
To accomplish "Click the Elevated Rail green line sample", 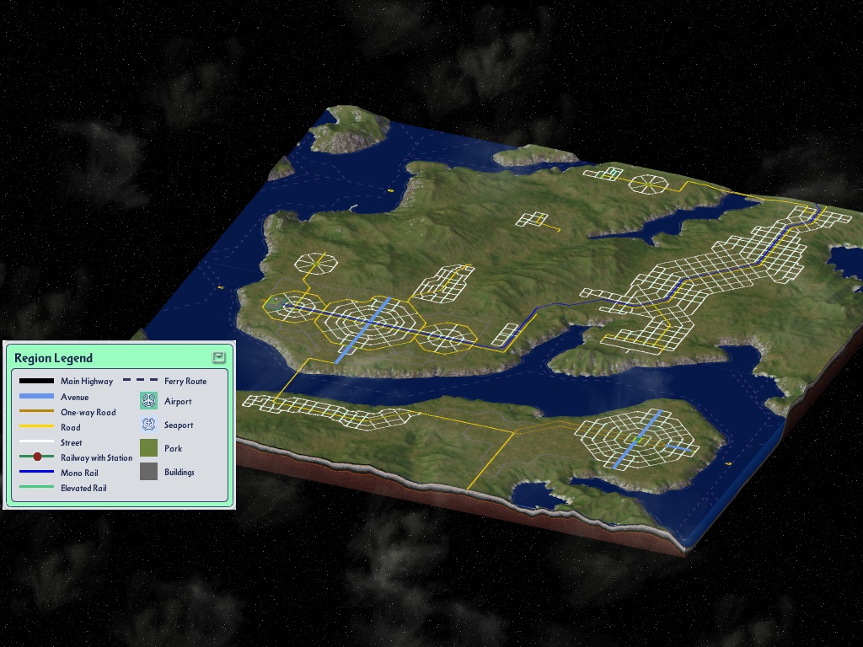I will pyautogui.click(x=36, y=487).
